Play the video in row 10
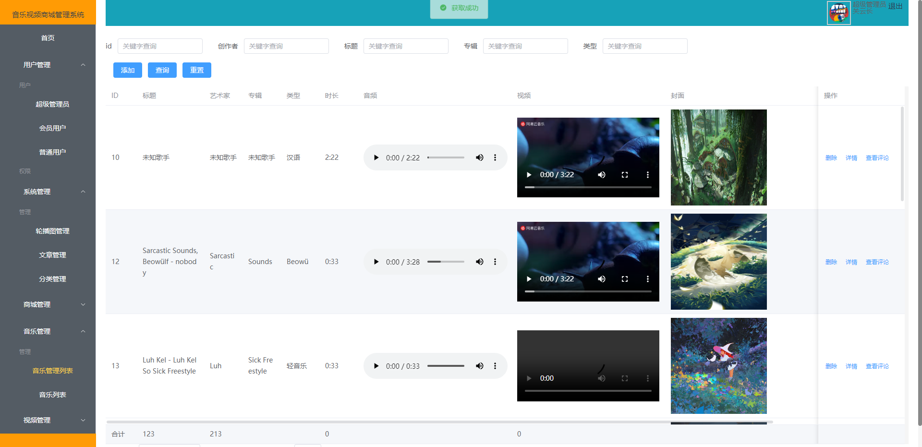 point(529,175)
